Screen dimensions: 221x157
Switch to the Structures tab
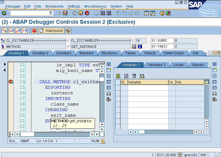point(109,53)
